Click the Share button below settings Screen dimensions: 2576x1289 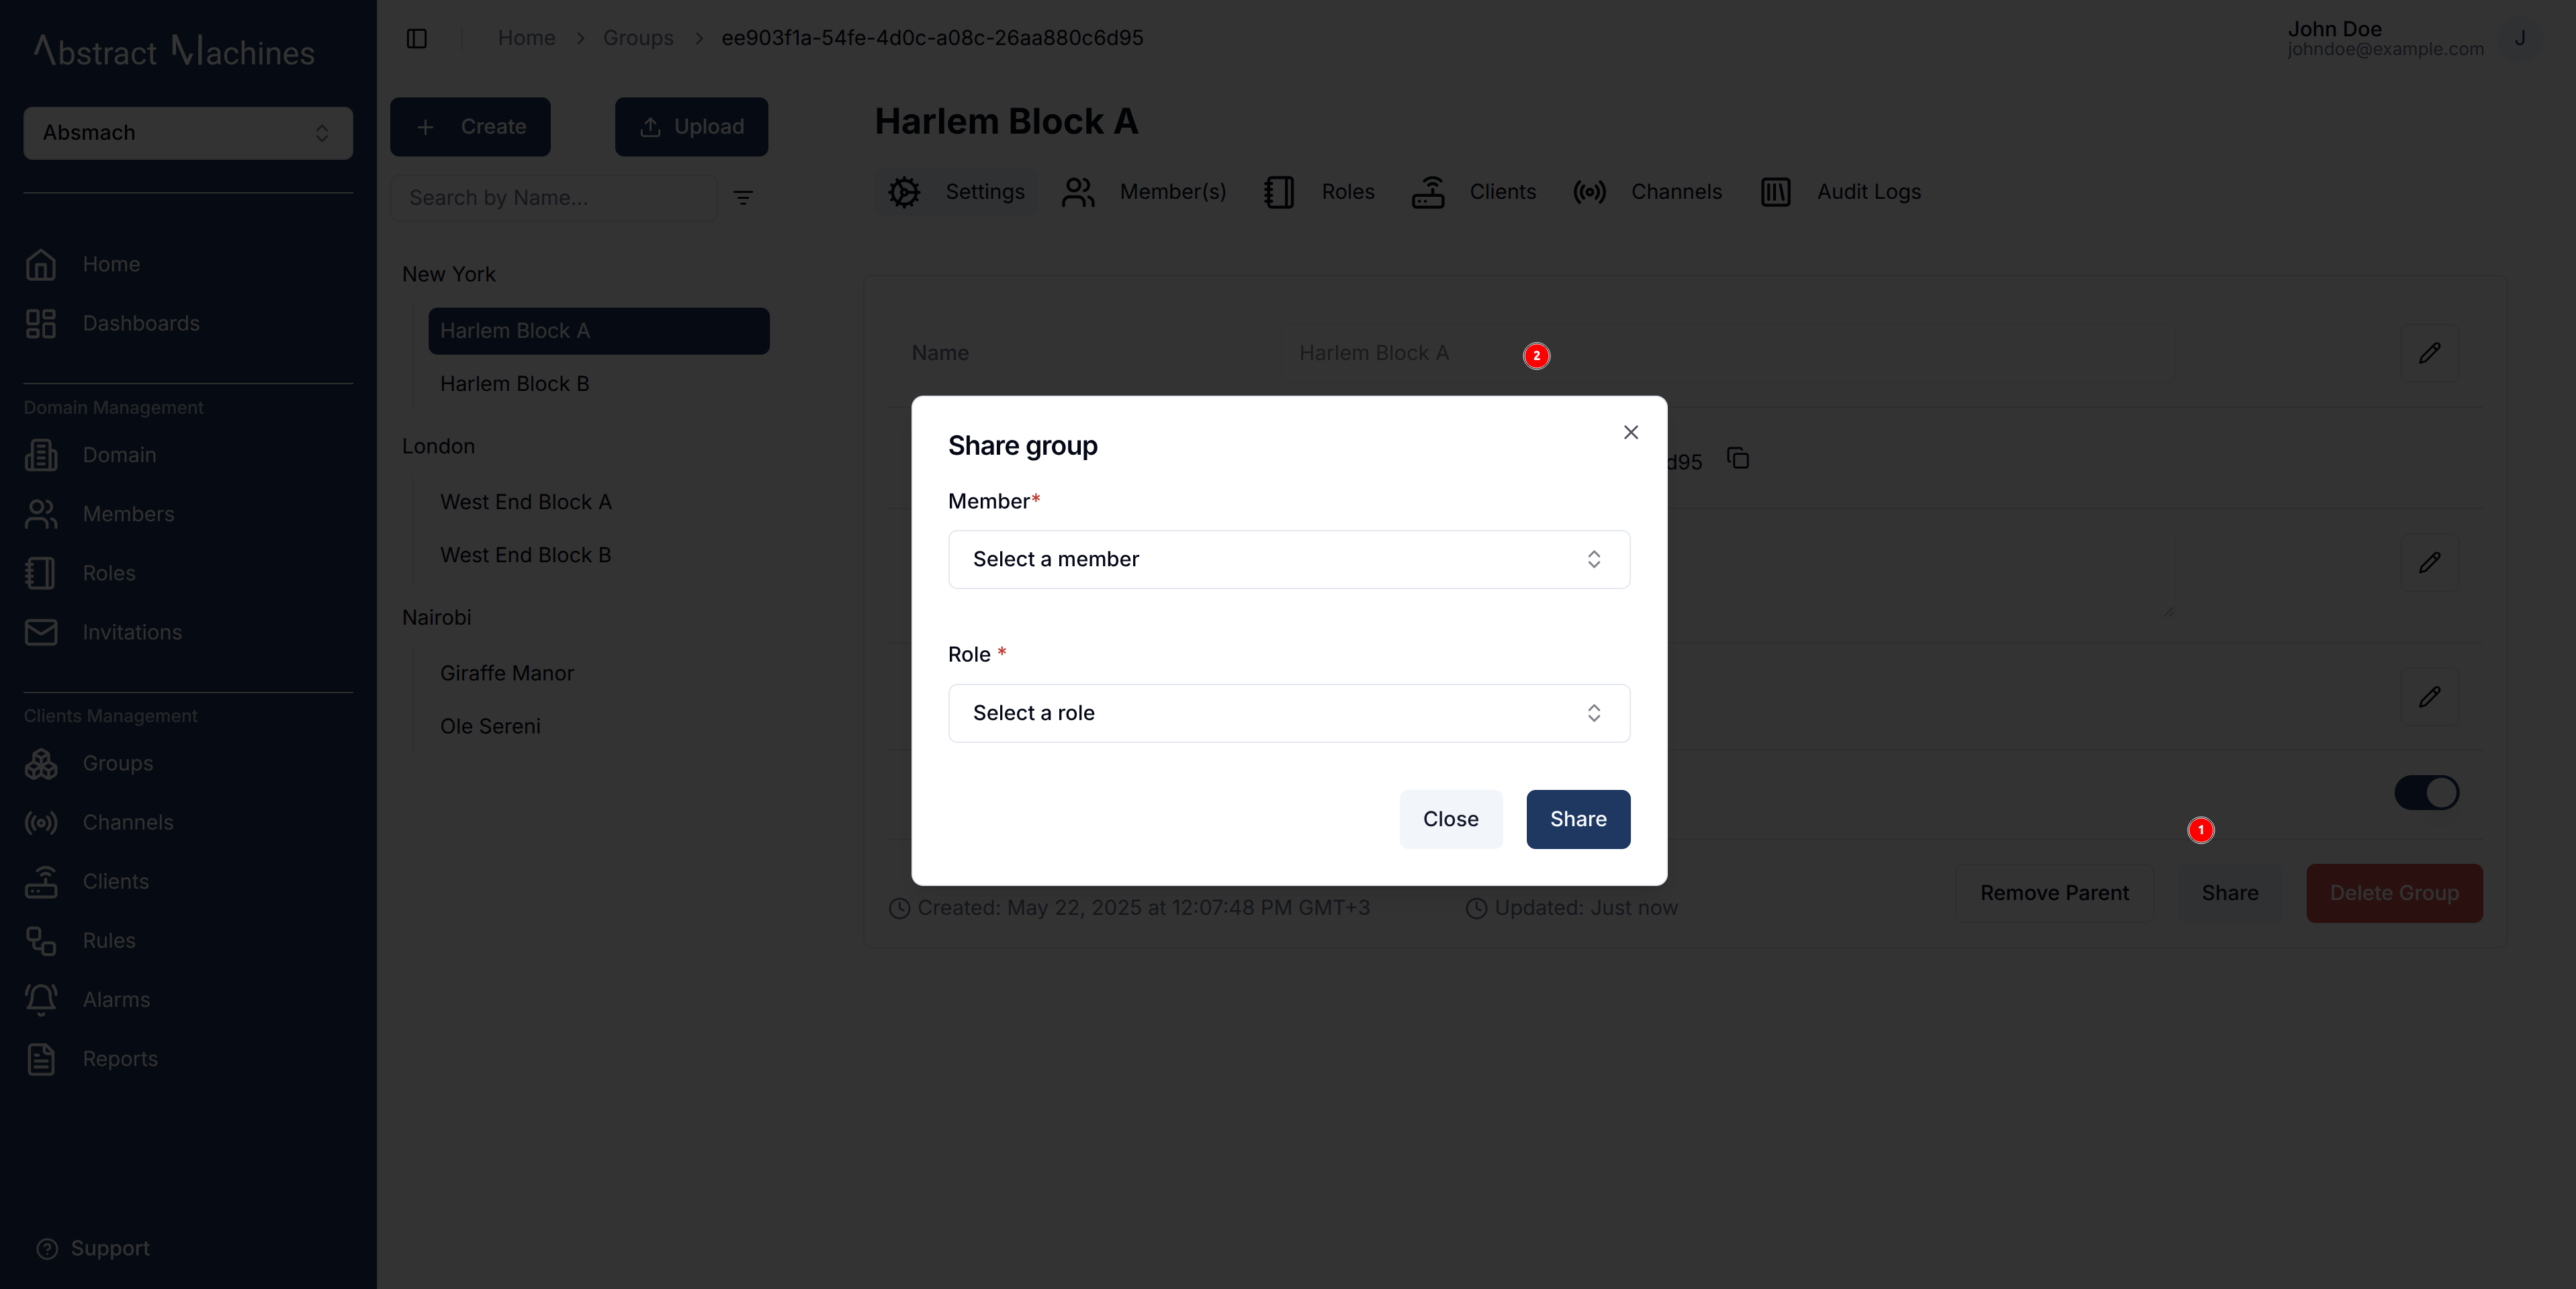[x=2229, y=893]
